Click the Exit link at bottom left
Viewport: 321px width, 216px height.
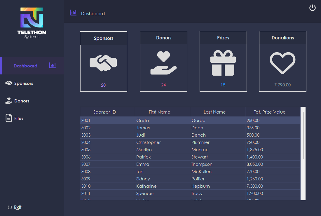17,207
